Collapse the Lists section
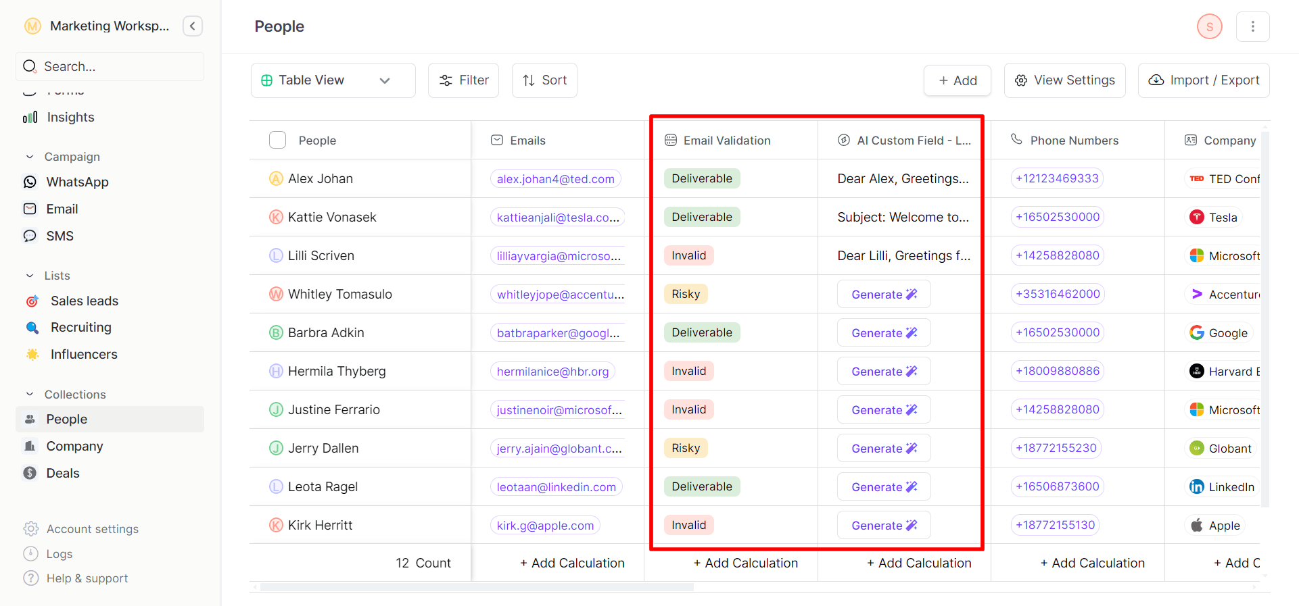Viewport: 1299px width, 606px height. pos(30,276)
